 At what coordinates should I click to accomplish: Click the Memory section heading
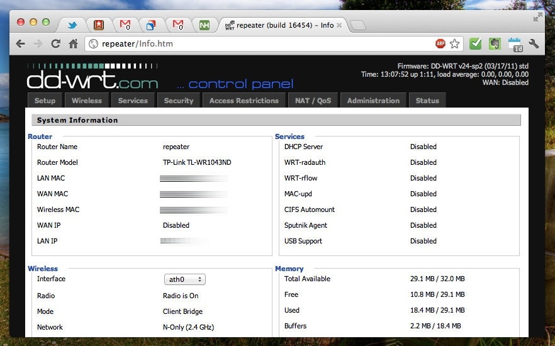coord(289,269)
